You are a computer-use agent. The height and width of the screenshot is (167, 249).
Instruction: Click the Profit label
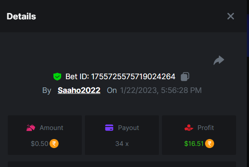coord(205,128)
